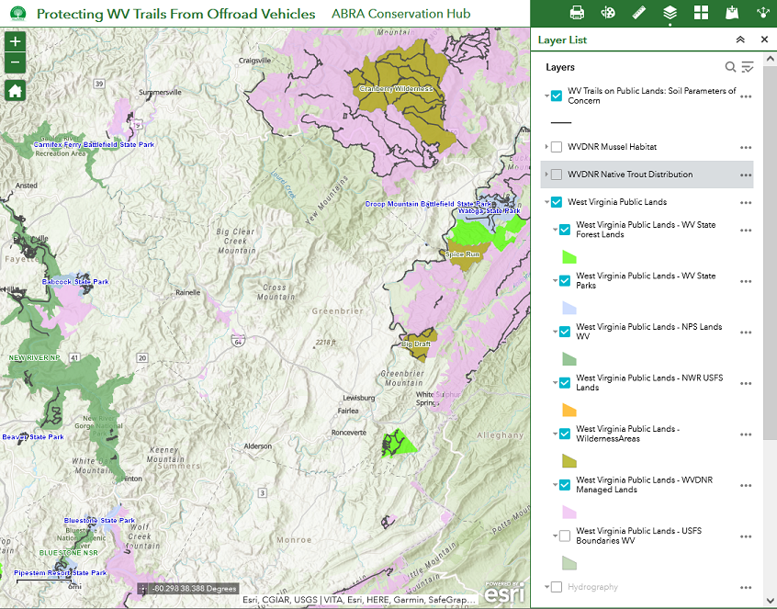Click the map Home extent button
This screenshot has width=777, height=609.
pos(15,90)
